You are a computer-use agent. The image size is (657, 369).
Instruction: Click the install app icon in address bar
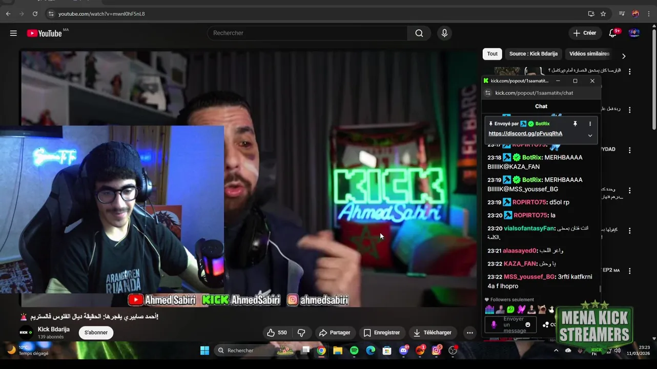[591, 14]
